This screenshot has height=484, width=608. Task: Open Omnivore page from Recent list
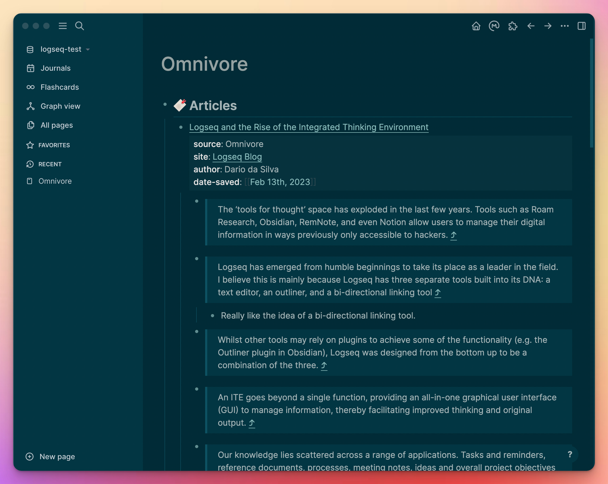pos(55,181)
